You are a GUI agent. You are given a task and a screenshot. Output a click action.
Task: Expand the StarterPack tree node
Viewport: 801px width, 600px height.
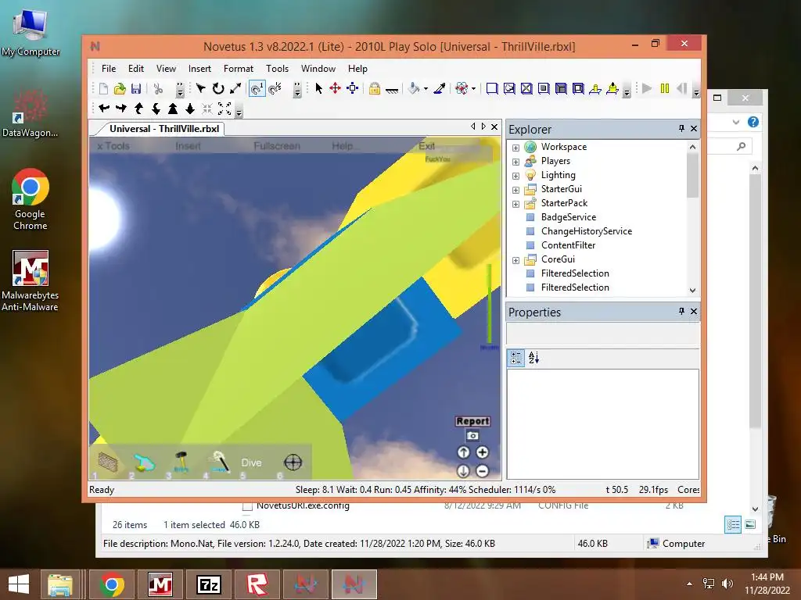point(516,204)
